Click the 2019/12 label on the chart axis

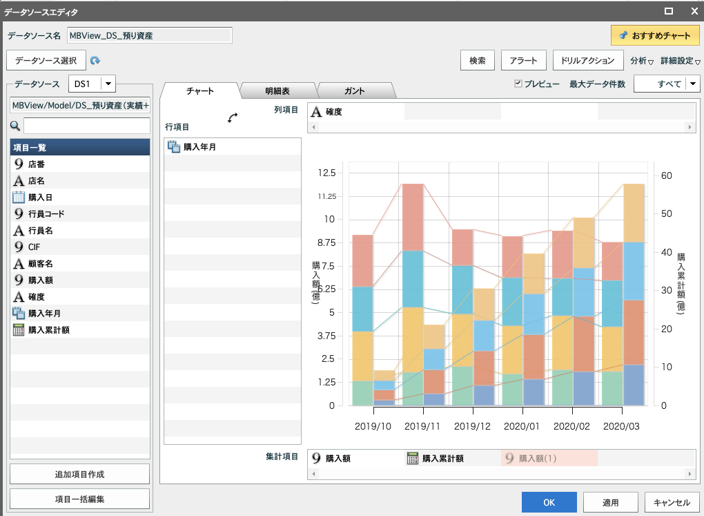click(472, 426)
